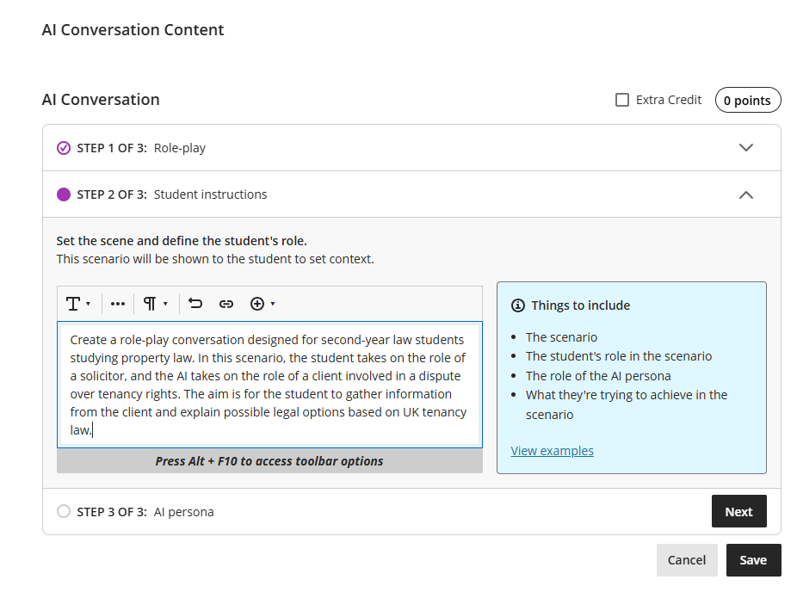Click the insert link icon

[x=226, y=304]
